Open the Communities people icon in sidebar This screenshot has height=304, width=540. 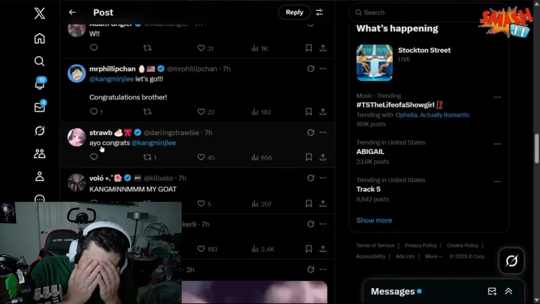pos(40,154)
